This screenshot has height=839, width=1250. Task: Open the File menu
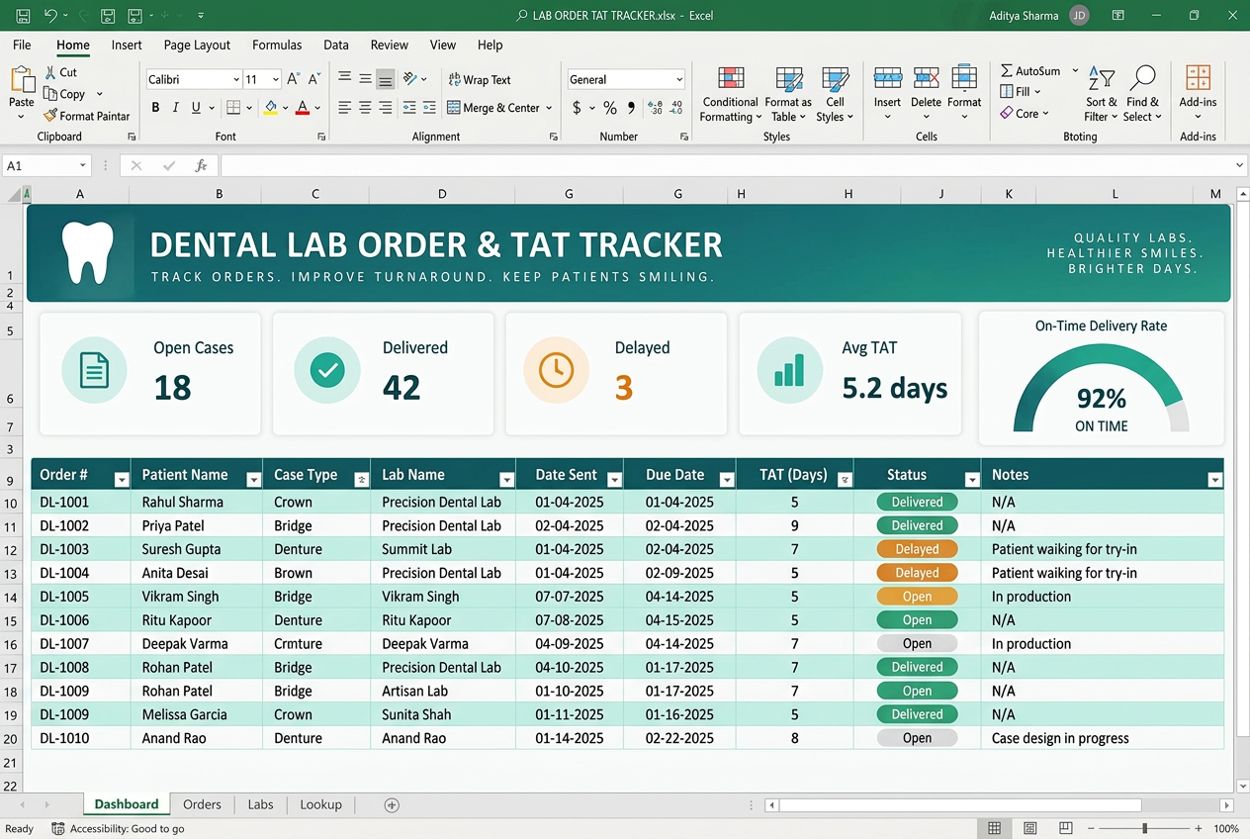pos(22,45)
